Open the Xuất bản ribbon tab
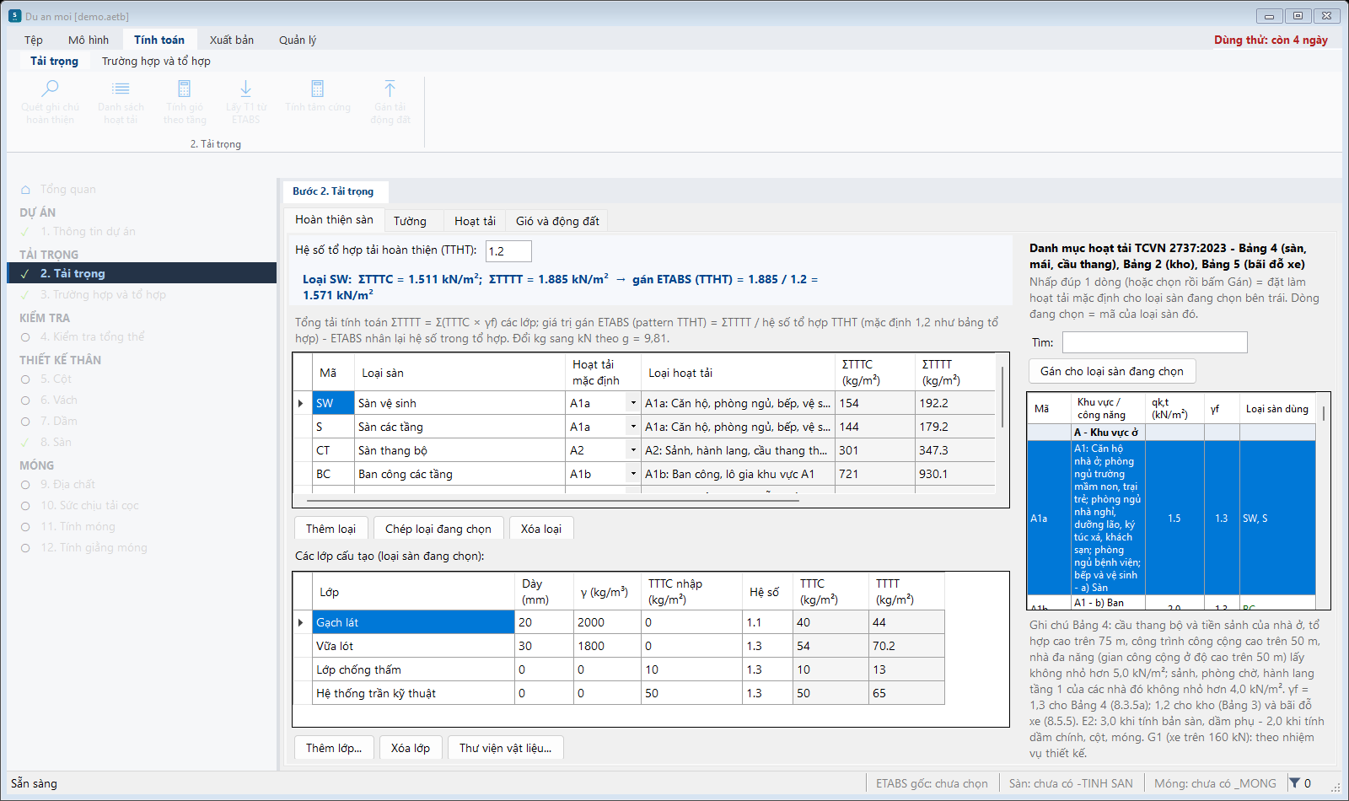This screenshot has width=1349, height=801. pos(232,40)
